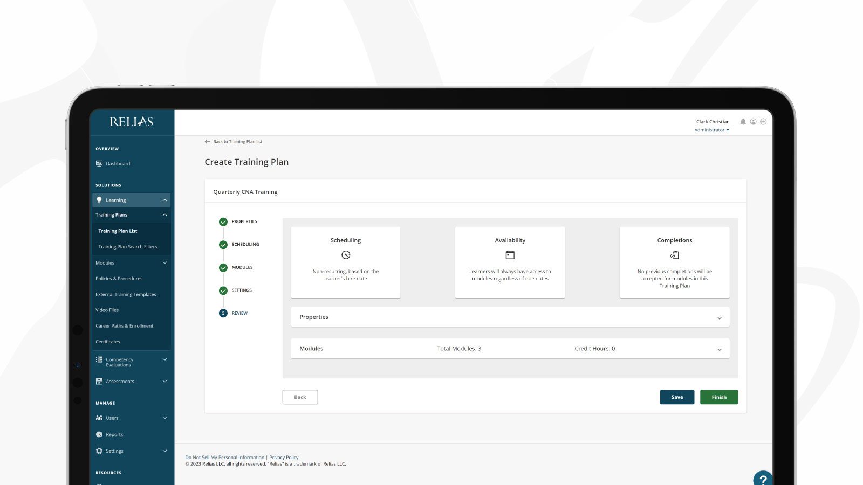Click the Review step number 5 circle
Viewport: 863px width, 485px height.
tap(223, 313)
